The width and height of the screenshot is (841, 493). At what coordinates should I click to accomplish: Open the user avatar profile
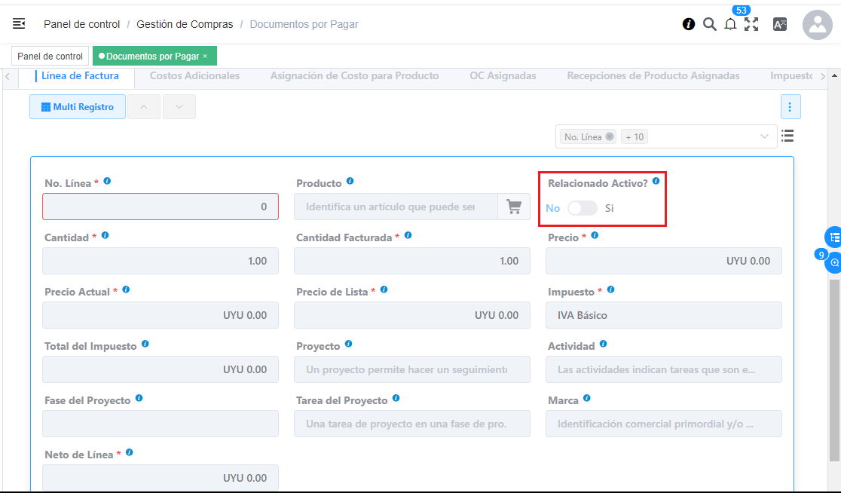(x=817, y=25)
